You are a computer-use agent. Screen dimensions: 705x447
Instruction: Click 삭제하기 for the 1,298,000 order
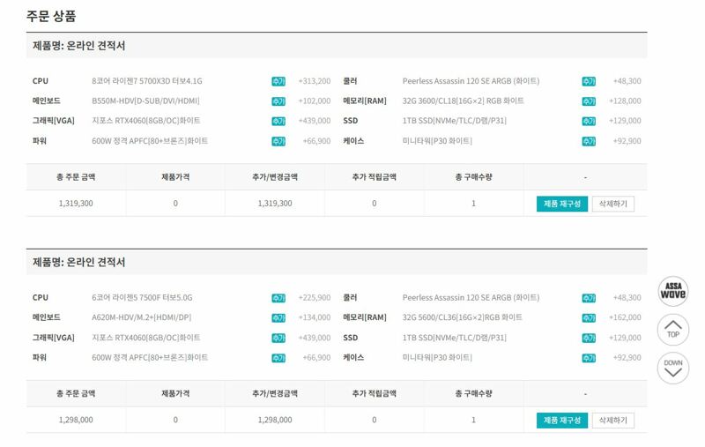pos(612,421)
